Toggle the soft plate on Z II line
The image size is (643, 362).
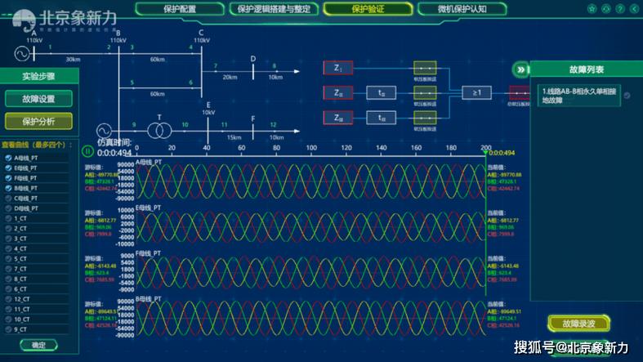point(425,93)
